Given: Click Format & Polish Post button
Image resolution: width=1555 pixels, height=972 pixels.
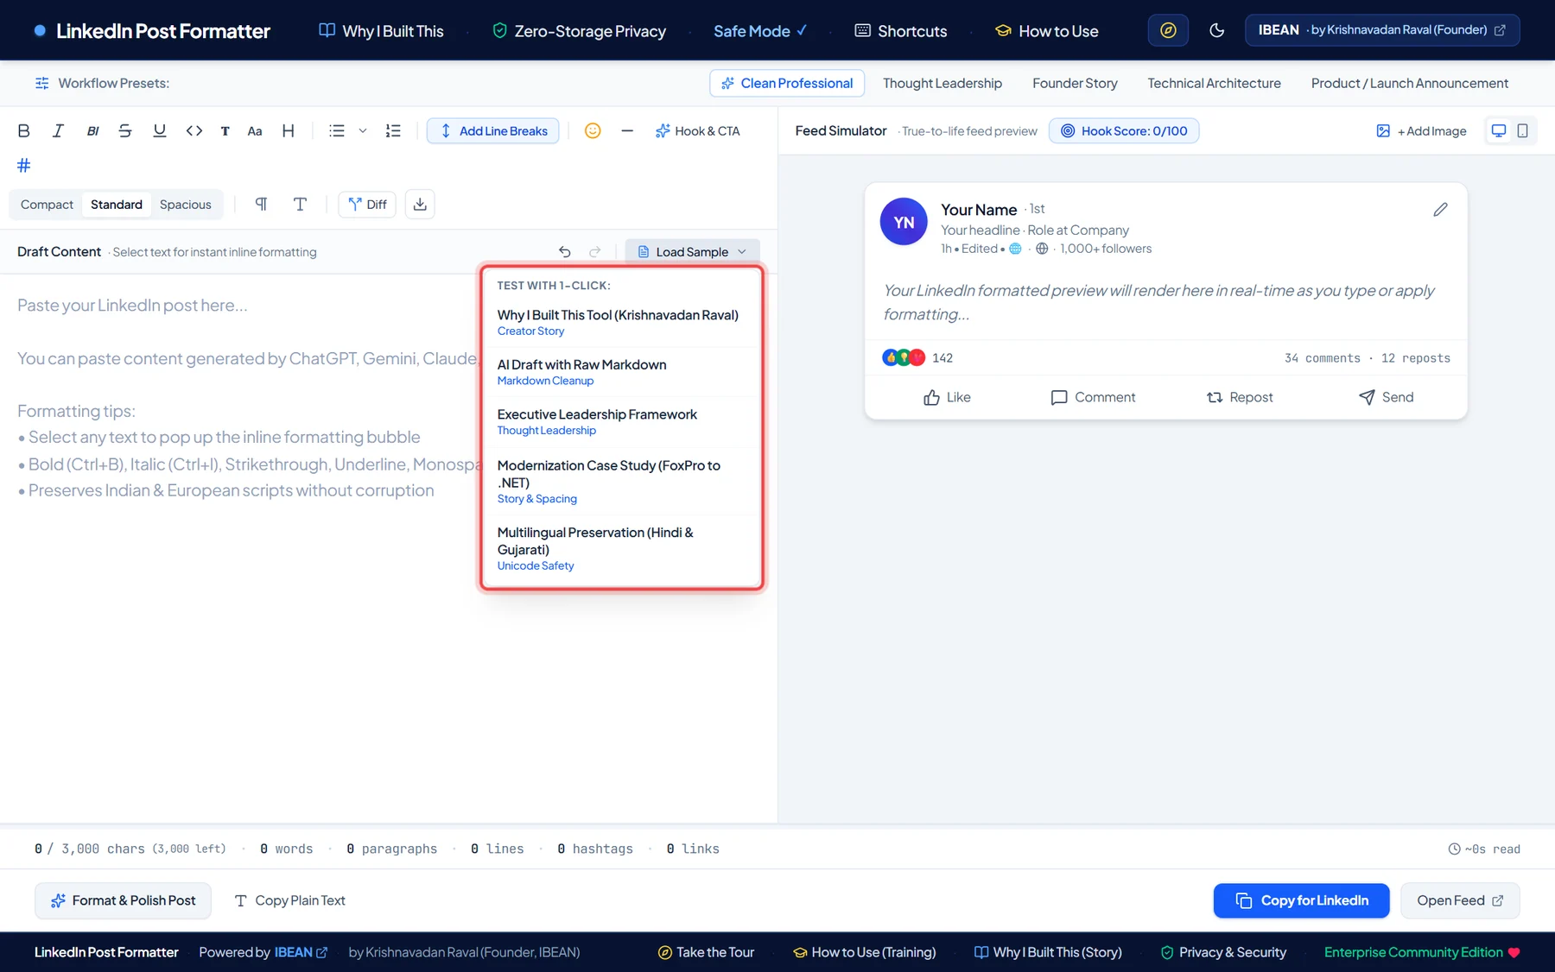Looking at the screenshot, I should click(x=123, y=900).
